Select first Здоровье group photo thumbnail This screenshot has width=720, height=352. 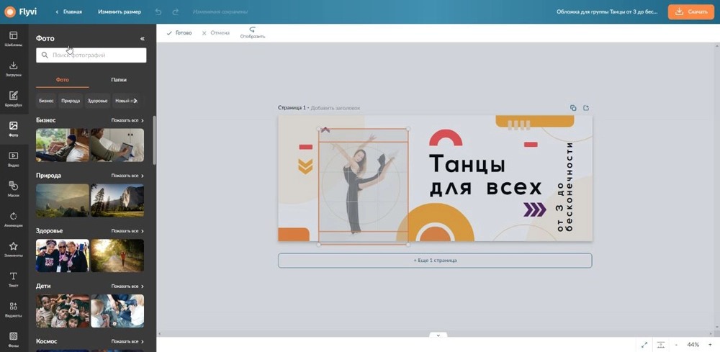coord(63,256)
